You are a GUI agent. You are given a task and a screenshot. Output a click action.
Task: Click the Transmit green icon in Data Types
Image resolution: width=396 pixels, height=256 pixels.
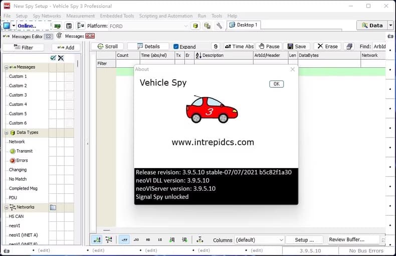click(x=13, y=151)
